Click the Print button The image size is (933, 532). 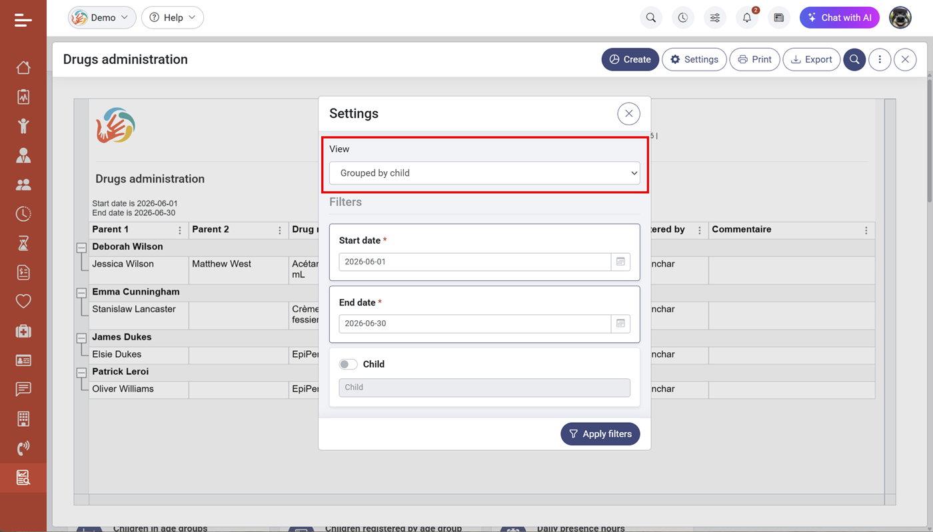tap(755, 59)
